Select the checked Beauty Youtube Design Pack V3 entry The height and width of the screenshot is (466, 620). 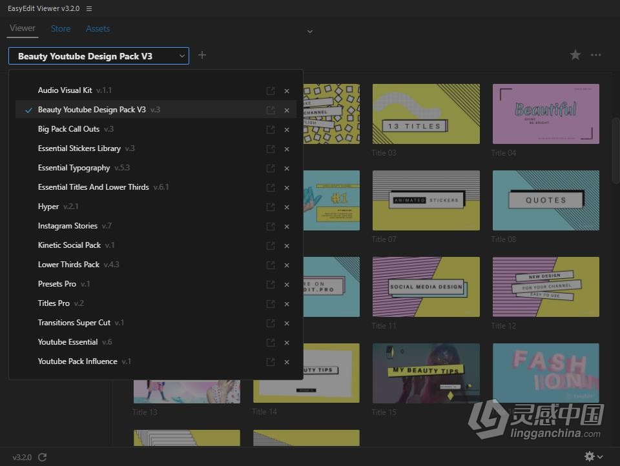(156, 110)
